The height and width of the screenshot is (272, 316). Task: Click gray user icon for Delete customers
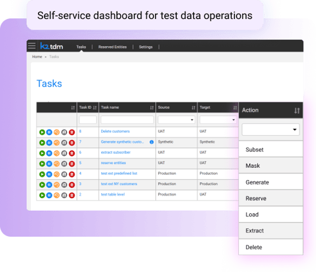point(64,132)
